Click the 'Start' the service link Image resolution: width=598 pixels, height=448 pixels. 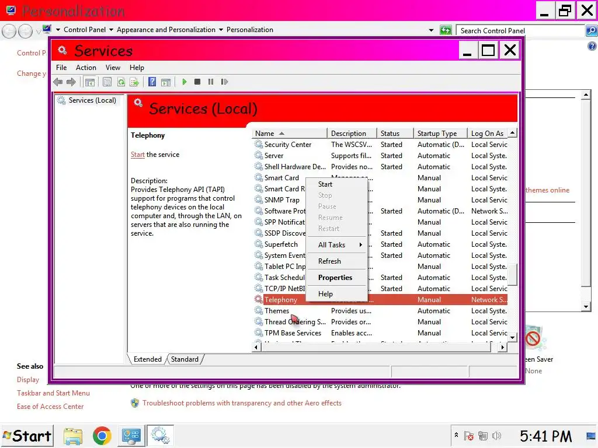137,155
